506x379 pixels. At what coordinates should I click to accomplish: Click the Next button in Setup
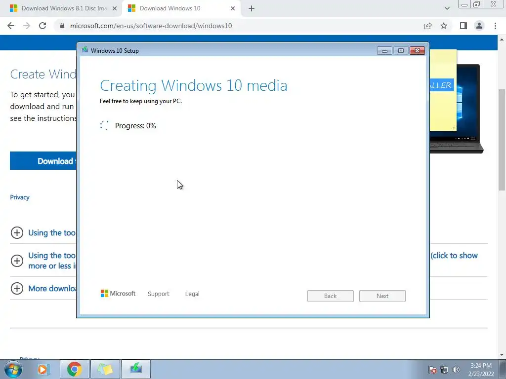(382, 296)
